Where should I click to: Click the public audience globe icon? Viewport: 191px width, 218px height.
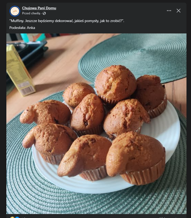coord(44,13)
